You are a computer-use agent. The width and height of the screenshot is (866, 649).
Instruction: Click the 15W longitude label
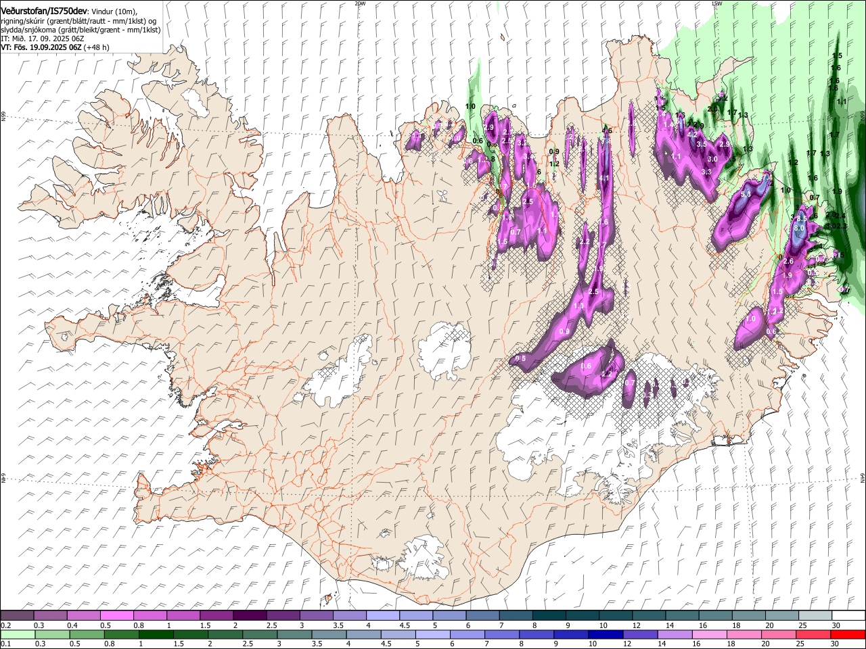click(x=716, y=3)
